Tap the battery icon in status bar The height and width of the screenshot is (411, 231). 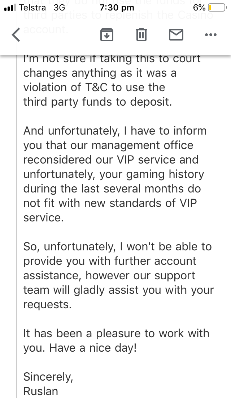pyautogui.click(x=217, y=8)
